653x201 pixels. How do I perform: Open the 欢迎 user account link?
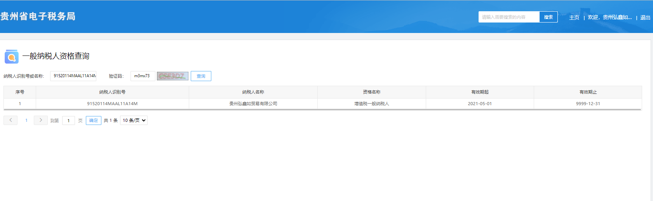(609, 17)
